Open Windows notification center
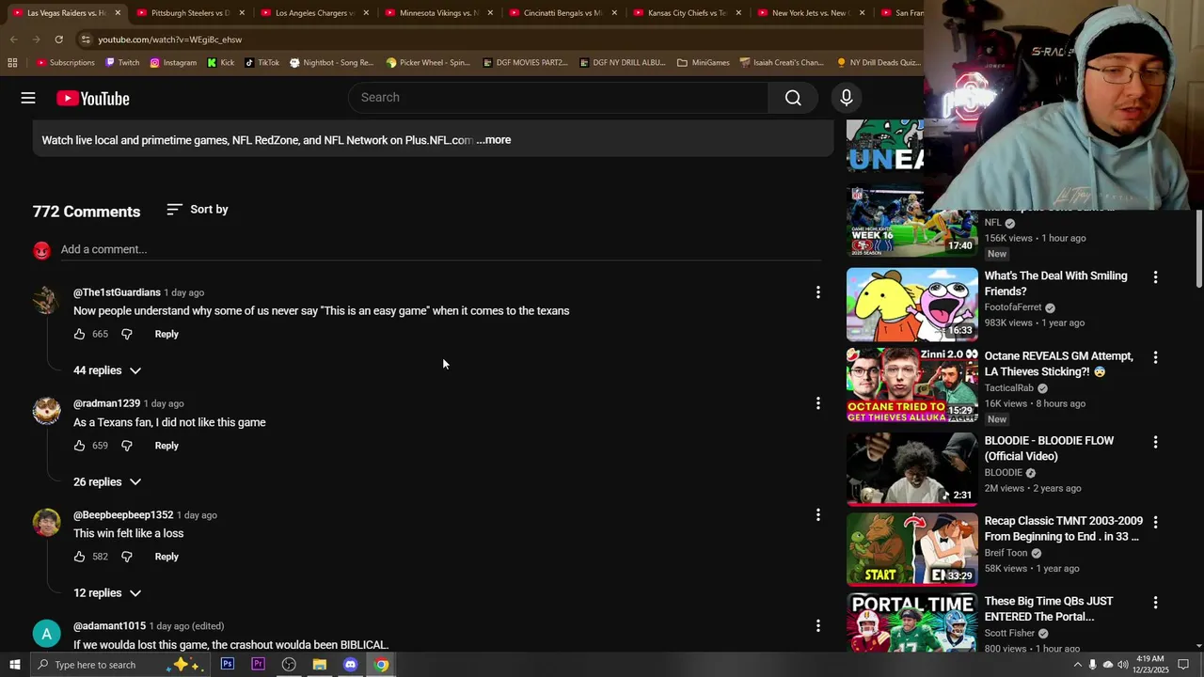This screenshot has width=1204, height=677. pyautogui.click(x=1183, y=665)
